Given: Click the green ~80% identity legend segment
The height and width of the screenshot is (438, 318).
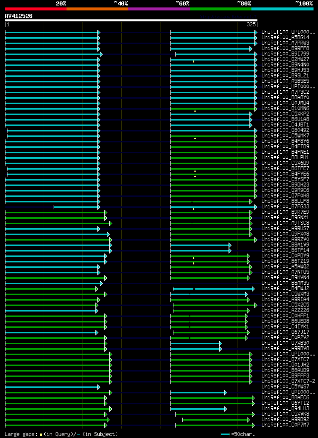Looking at the screenshot, I should [x=221, y=9].
